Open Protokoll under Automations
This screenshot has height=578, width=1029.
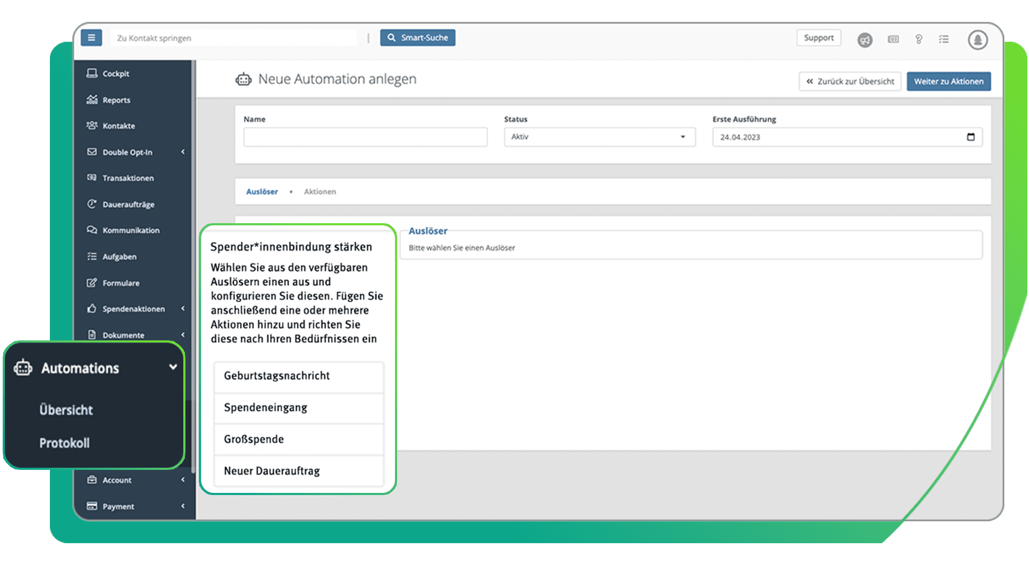point(64,443)
